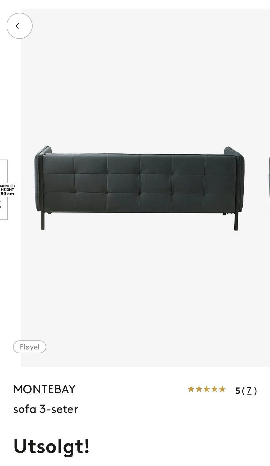Show previous armrest height diagram image

pyautogui.click(x=4, y=190)
